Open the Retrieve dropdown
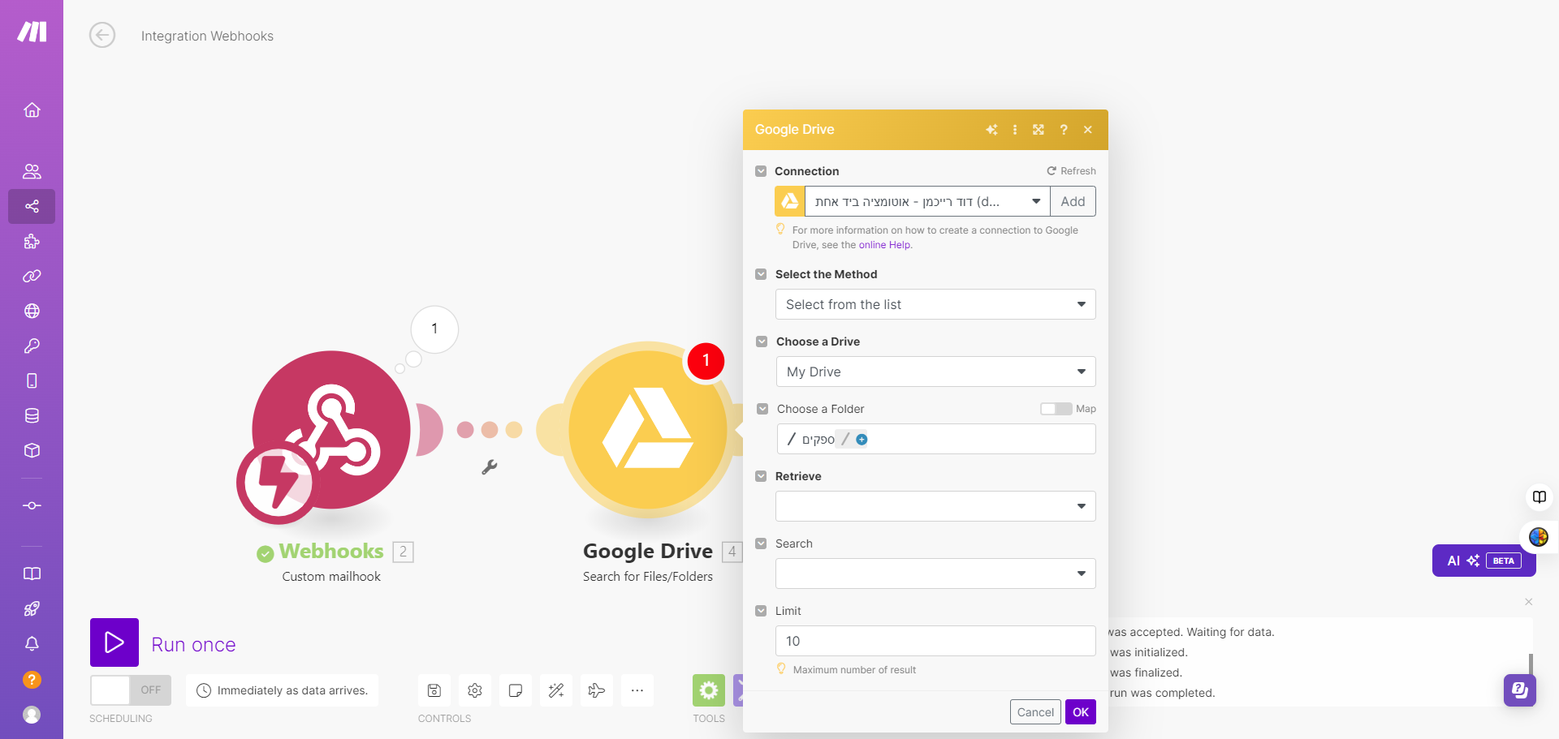The height and width of the screenshot is (739, 1559). [x=935, y=506]
